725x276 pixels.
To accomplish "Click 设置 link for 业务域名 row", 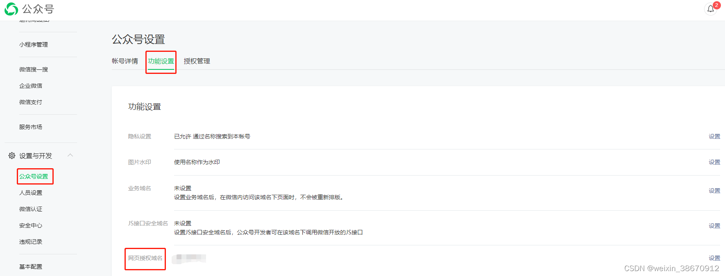I will pyautogui.click(x=714, y=191).
